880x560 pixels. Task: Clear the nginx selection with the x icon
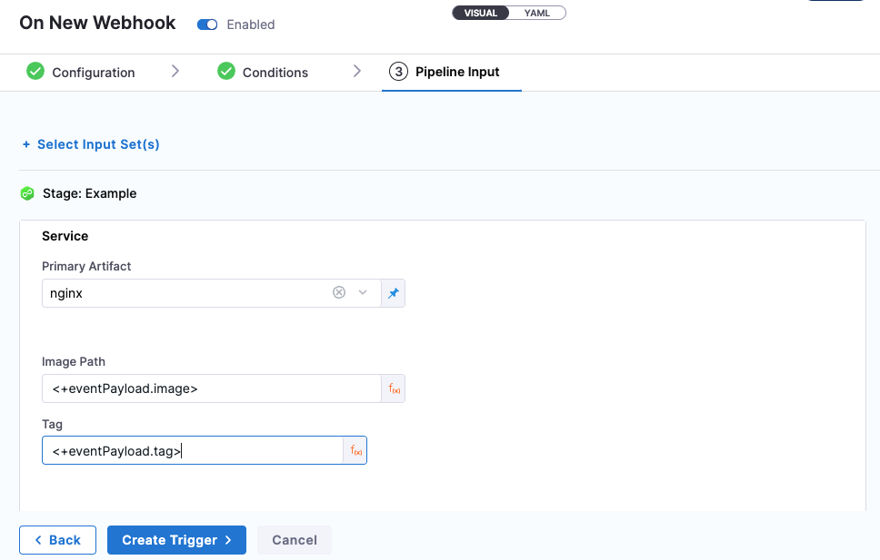(339, 292)
